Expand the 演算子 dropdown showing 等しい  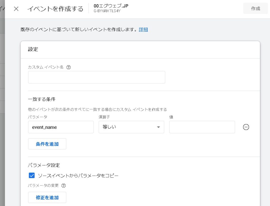[x=131, y=127]
